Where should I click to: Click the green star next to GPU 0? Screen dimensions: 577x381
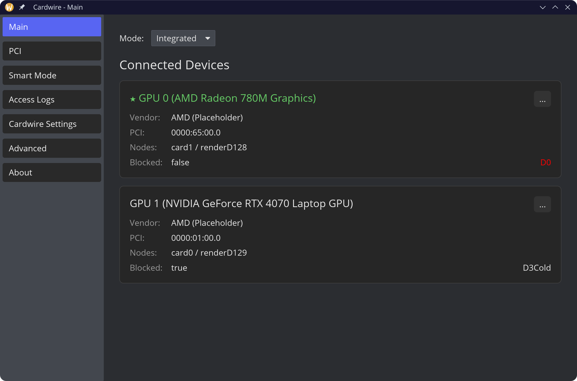pos(133,99)
